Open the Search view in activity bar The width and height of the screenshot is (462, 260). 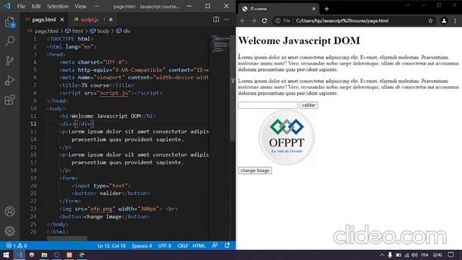coord(9,41)
